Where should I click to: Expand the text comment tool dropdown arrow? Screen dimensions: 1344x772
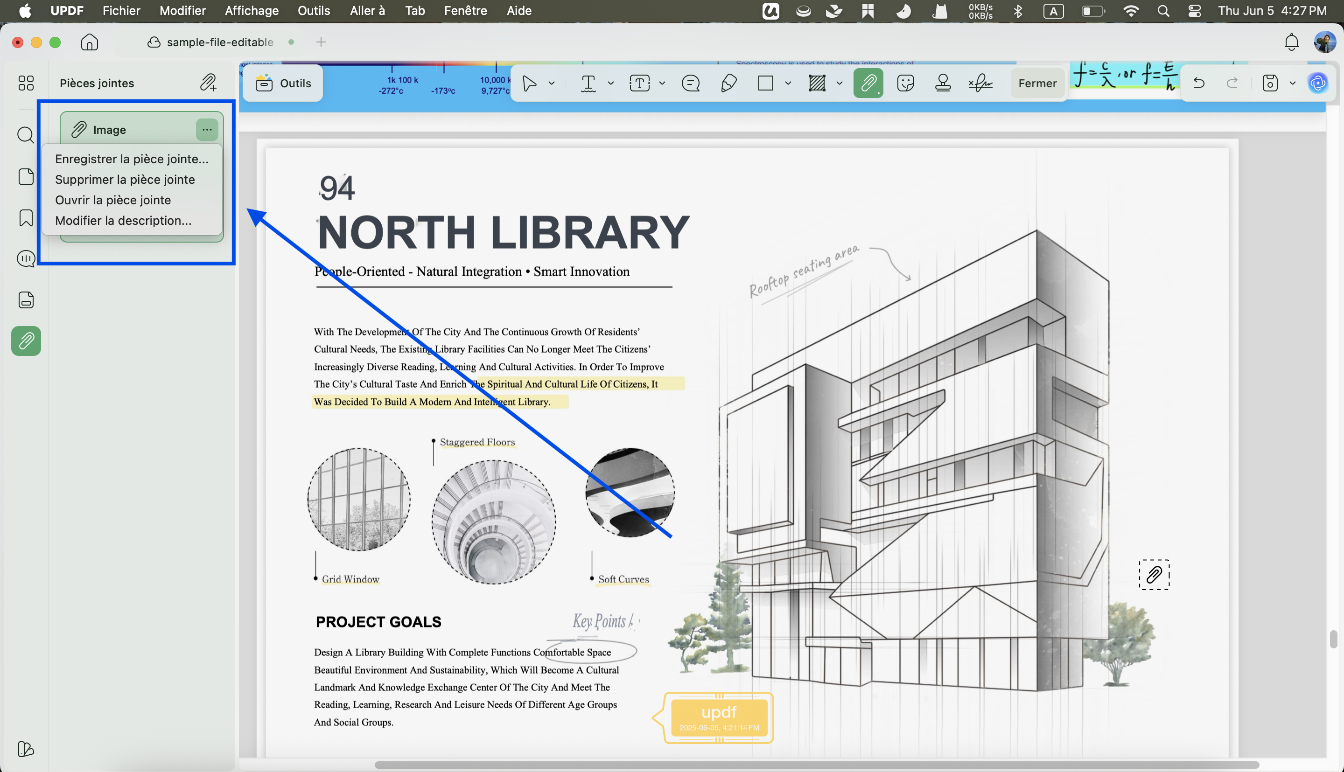pyautogui.click(x=611, y=83)
